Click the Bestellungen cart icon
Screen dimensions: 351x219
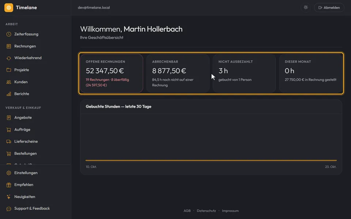(x=9, y=154)
